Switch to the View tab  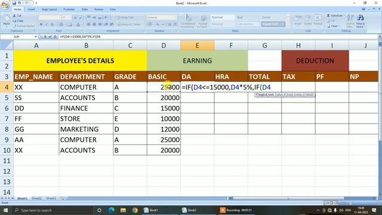pos(113,10)
